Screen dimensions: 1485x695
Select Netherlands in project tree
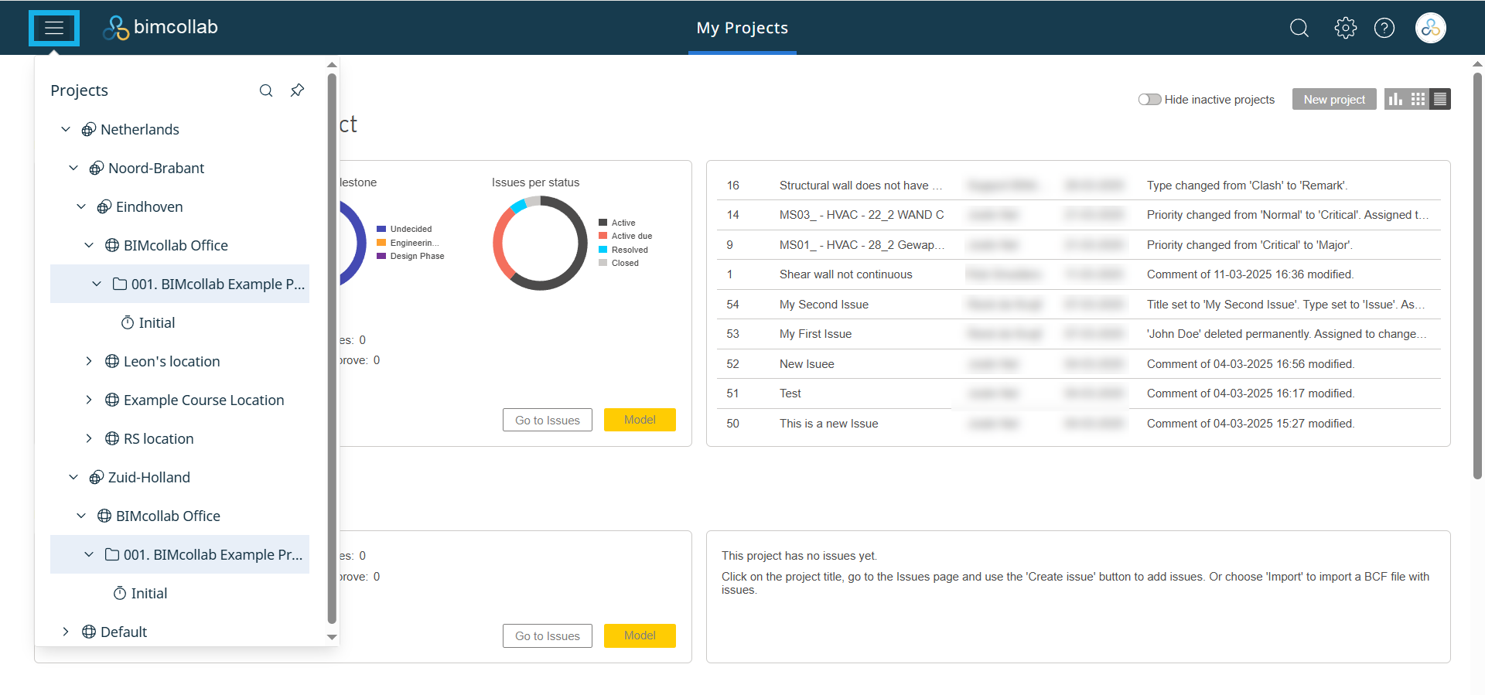pyautogui.click(x=140, y=130)
